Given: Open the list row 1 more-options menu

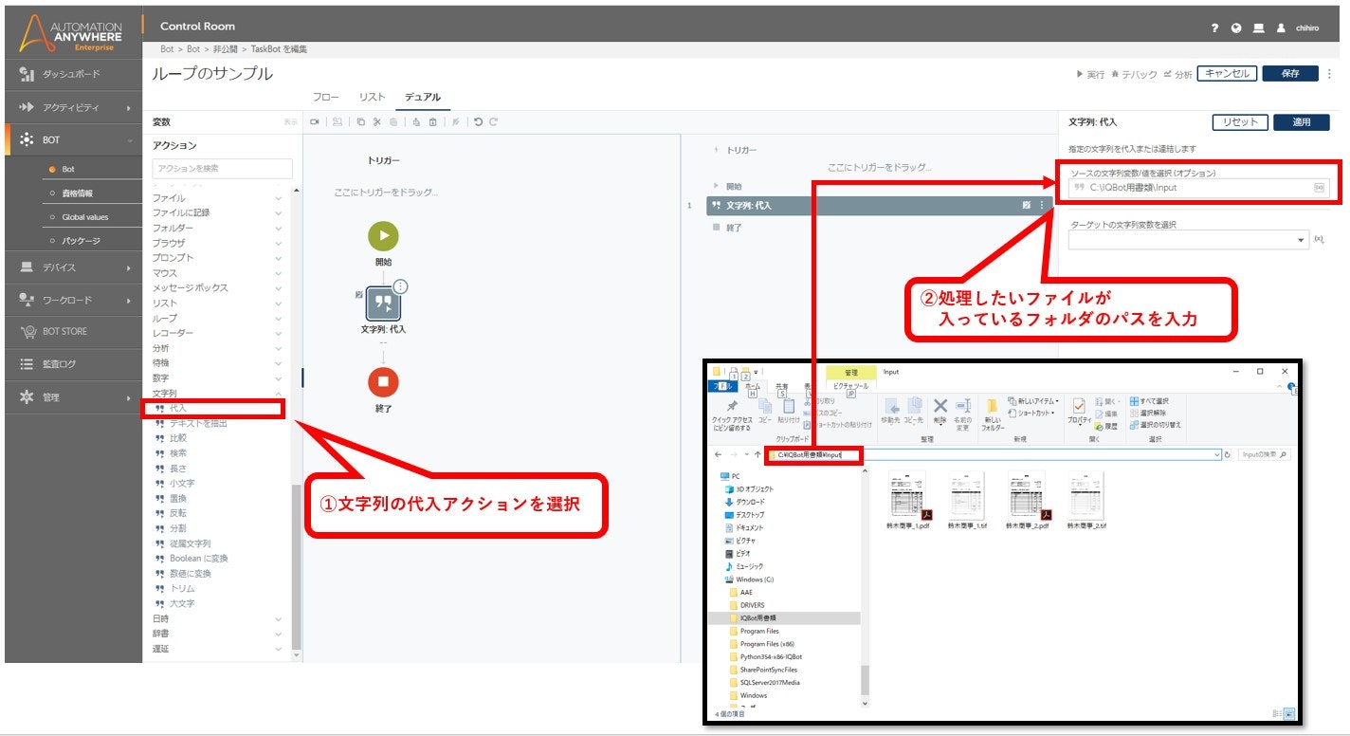Looking at the screenshot, I should (x=1041, y=205).
